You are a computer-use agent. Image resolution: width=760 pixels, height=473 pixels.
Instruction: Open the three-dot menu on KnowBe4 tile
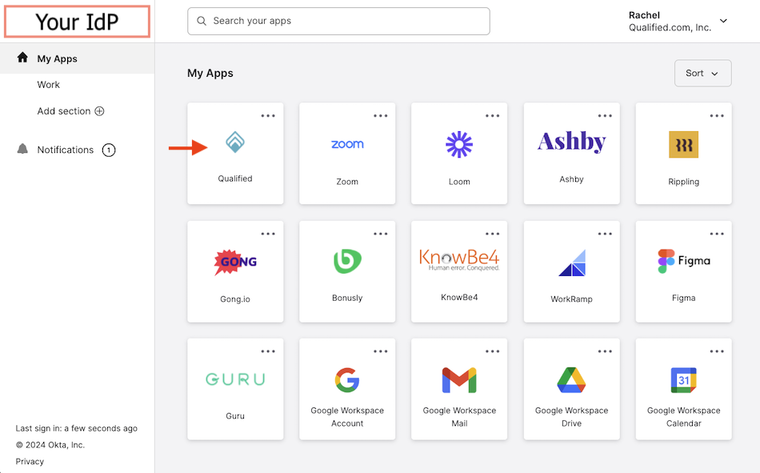(493, 234)
